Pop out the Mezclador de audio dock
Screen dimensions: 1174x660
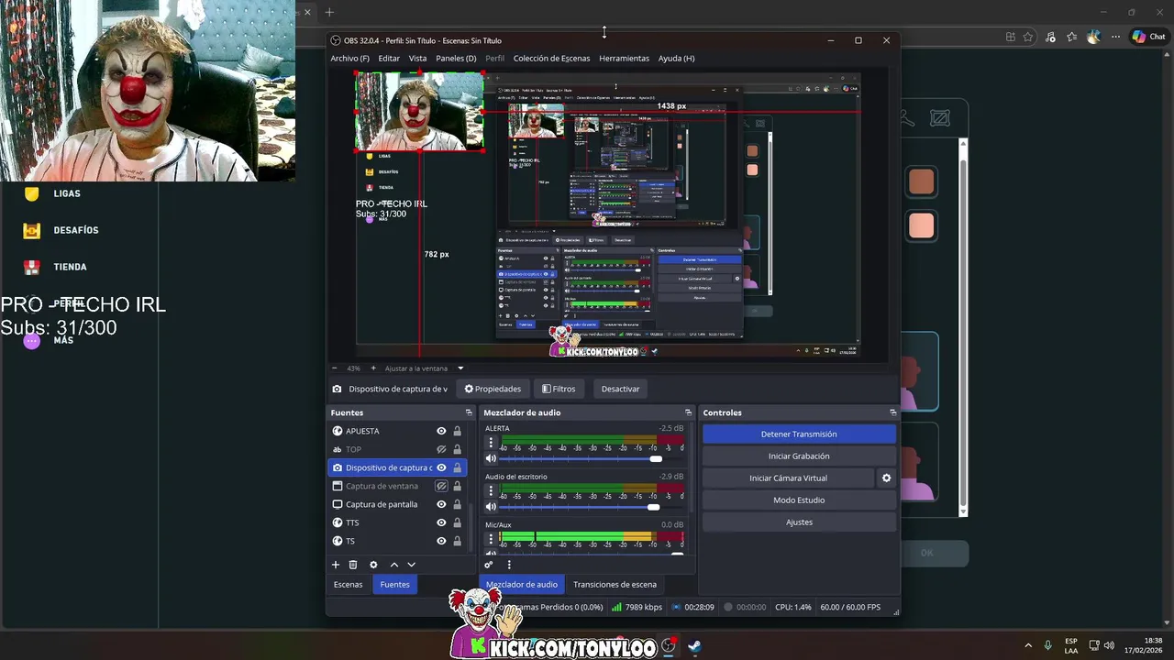688,412
